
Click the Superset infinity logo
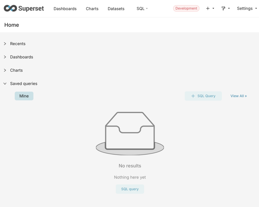tap(10, 8)
